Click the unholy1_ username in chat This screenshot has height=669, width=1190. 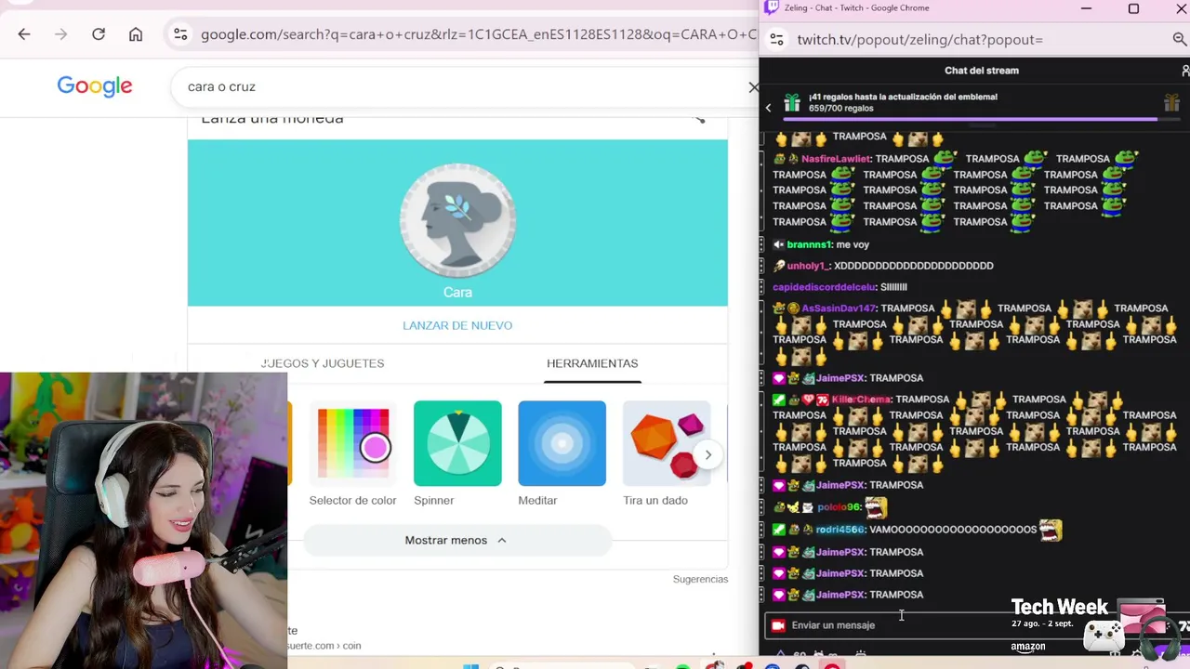point(807,266)
